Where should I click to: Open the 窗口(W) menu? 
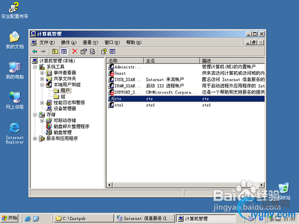pos(112,42)
